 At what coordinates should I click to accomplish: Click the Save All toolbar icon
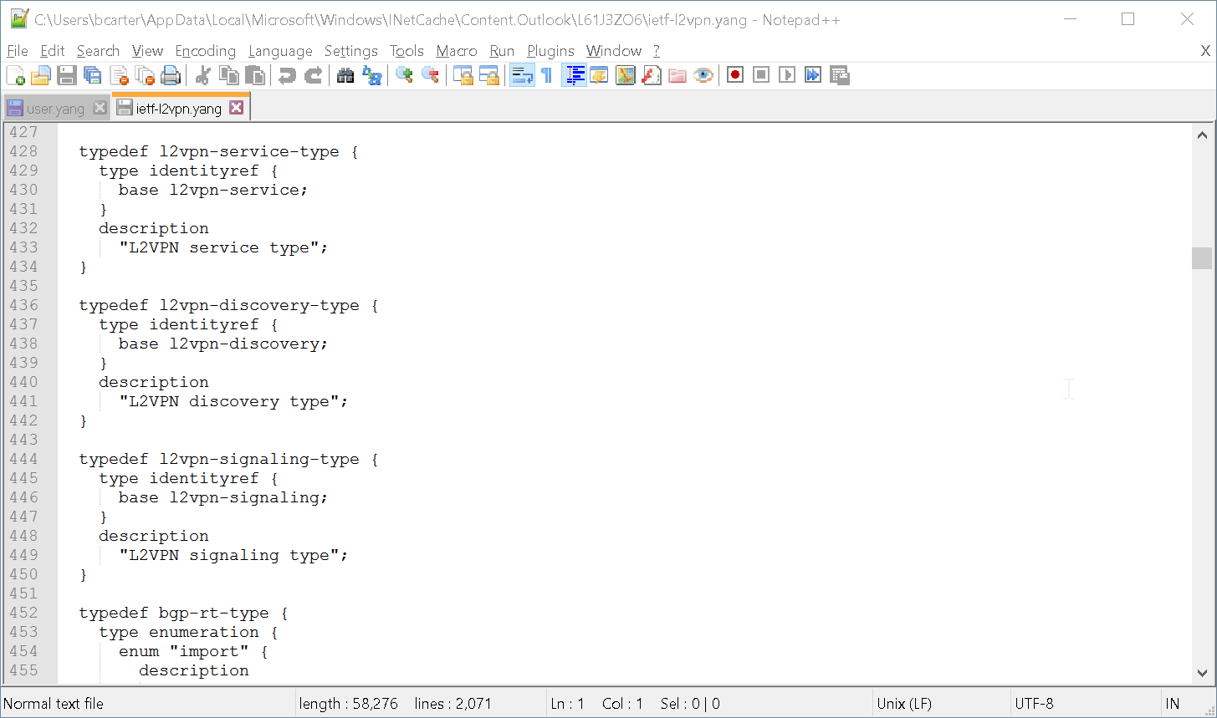93,75
